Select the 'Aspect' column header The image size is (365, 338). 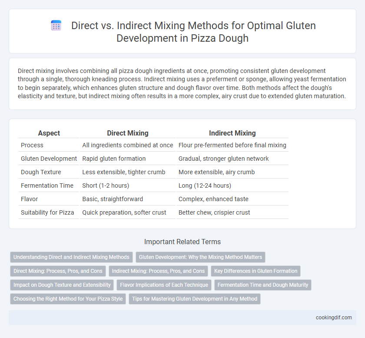point(49,133)
